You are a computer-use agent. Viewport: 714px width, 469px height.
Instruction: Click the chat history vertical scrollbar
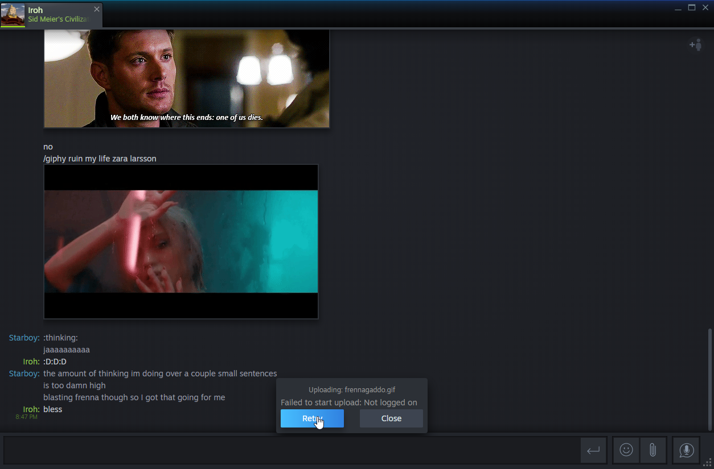pos(709,378)
